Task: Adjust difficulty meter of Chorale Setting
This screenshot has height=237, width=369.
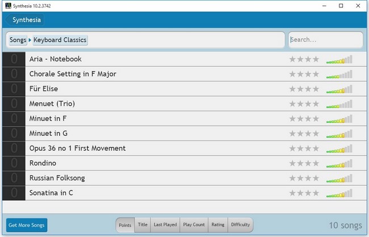Action: click(339, 74)
